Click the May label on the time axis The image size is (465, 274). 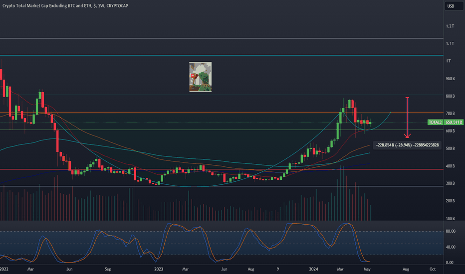click(367, 269)
